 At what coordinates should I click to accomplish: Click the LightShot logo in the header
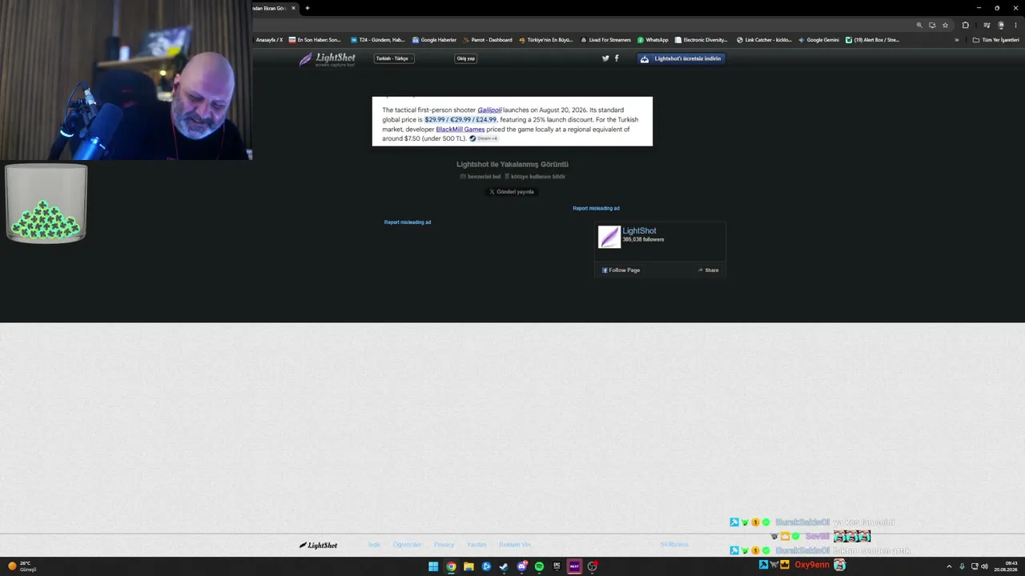(327, 59)
